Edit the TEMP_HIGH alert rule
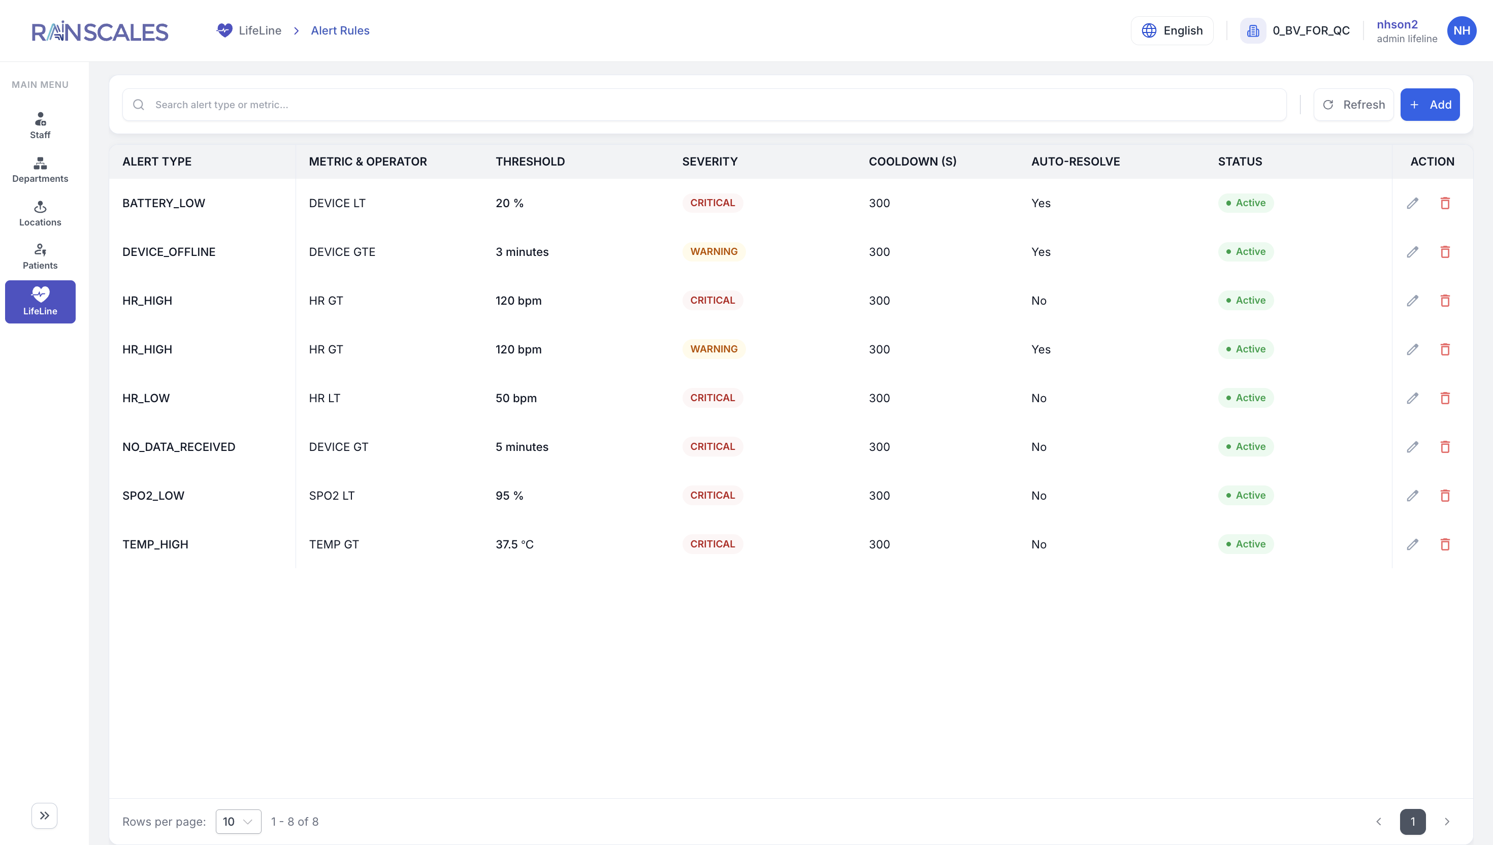Viewport: 1493px width, 845px height. pyautogui.click(x=1412, y=544)
